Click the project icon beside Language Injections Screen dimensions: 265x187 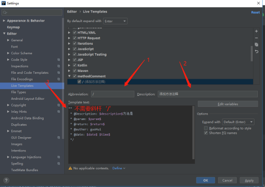(58, 157)
